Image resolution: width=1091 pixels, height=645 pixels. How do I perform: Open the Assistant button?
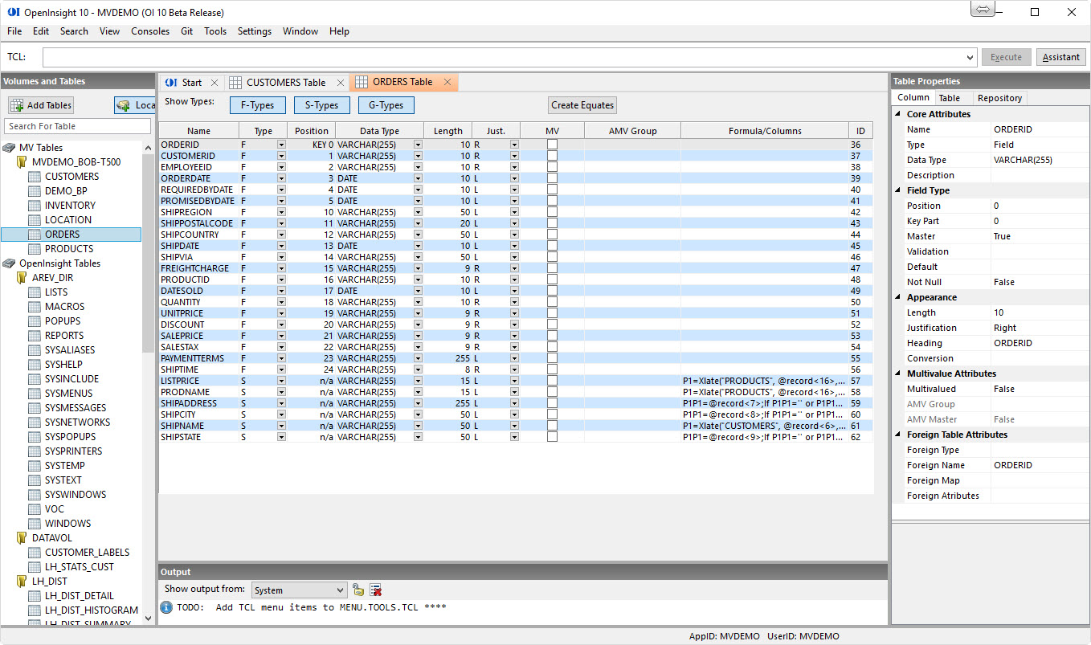[1061, 58]
